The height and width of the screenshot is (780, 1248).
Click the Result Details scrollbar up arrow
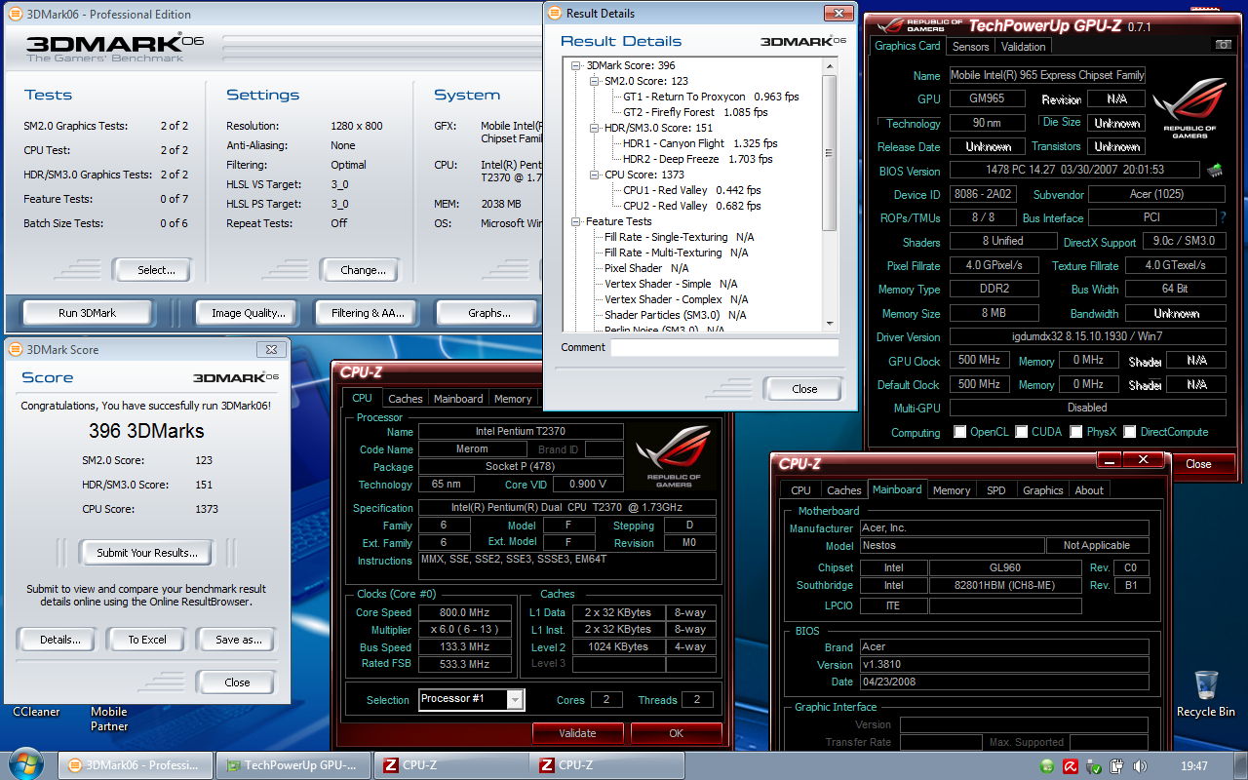coord(830,65)
